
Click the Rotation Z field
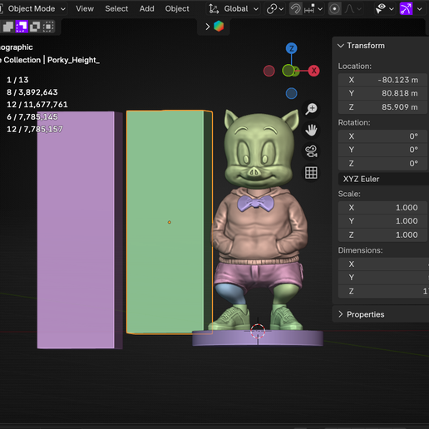pyautogui.click(x=382, y=164)
